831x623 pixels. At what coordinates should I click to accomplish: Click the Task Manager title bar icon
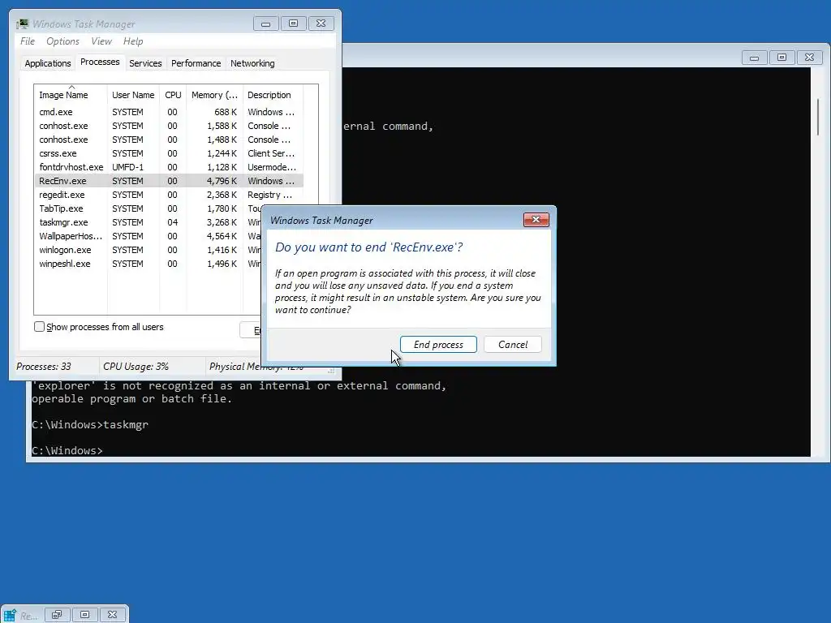point(22,24)
